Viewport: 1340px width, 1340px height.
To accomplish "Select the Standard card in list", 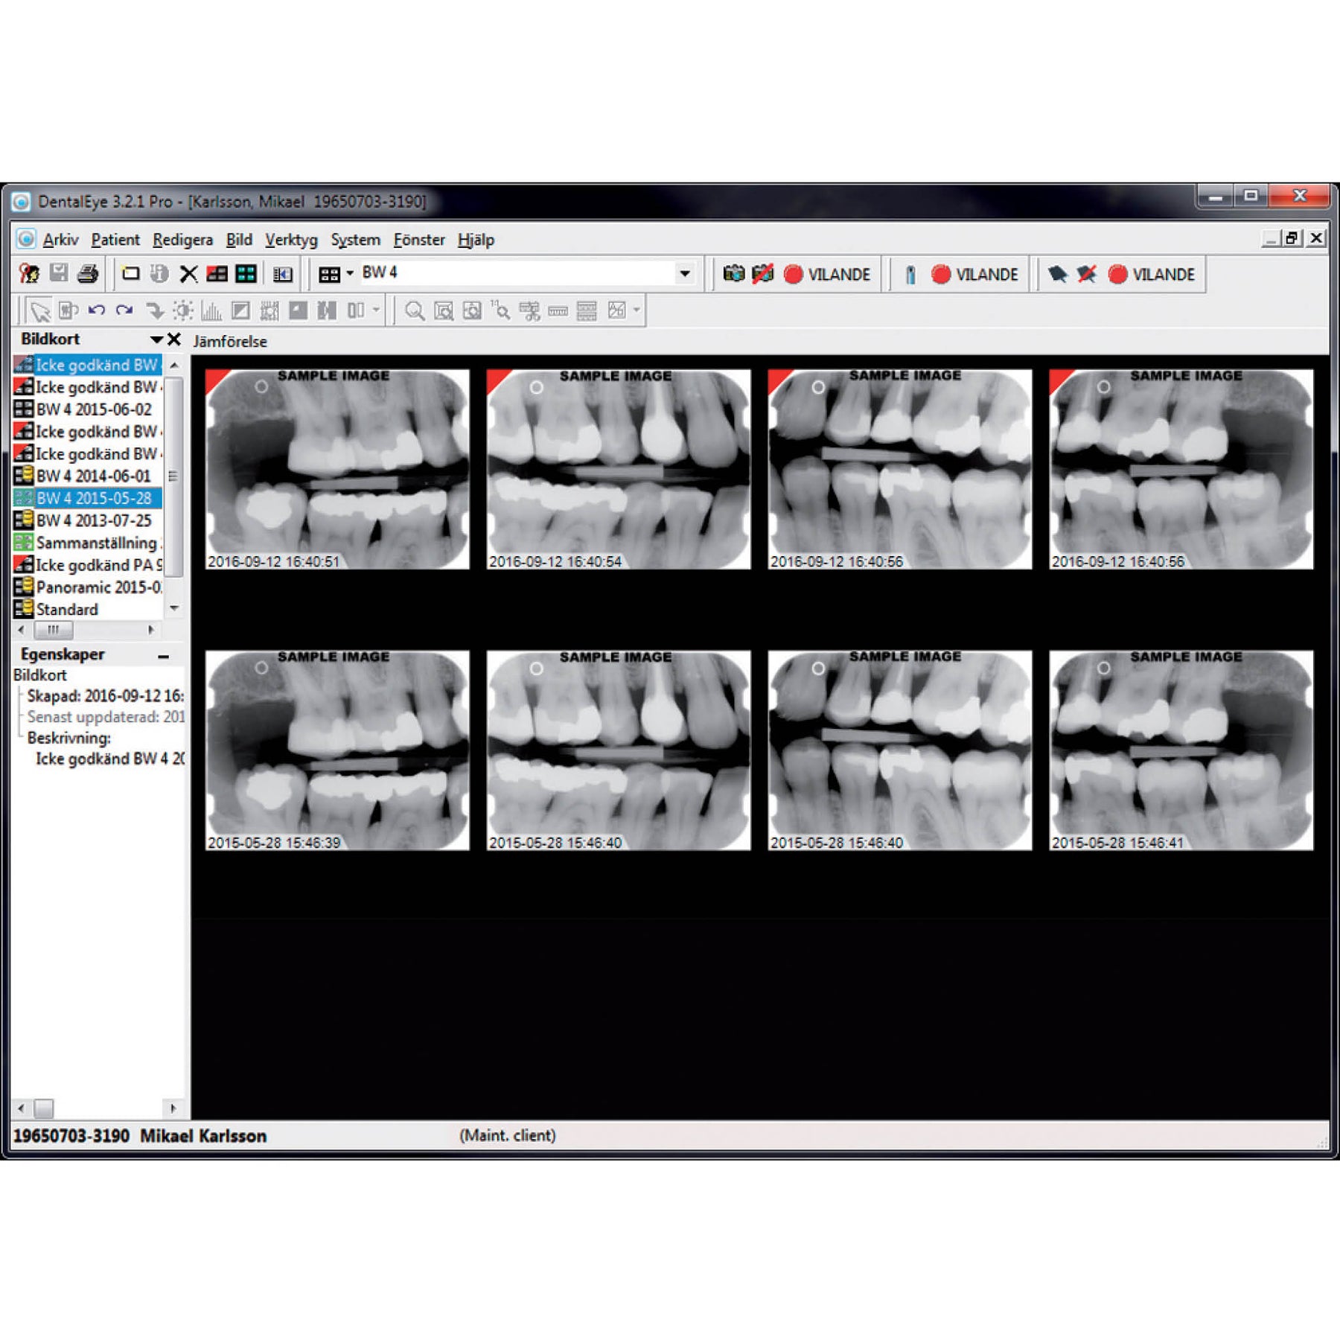I will (x=88, y=609).
